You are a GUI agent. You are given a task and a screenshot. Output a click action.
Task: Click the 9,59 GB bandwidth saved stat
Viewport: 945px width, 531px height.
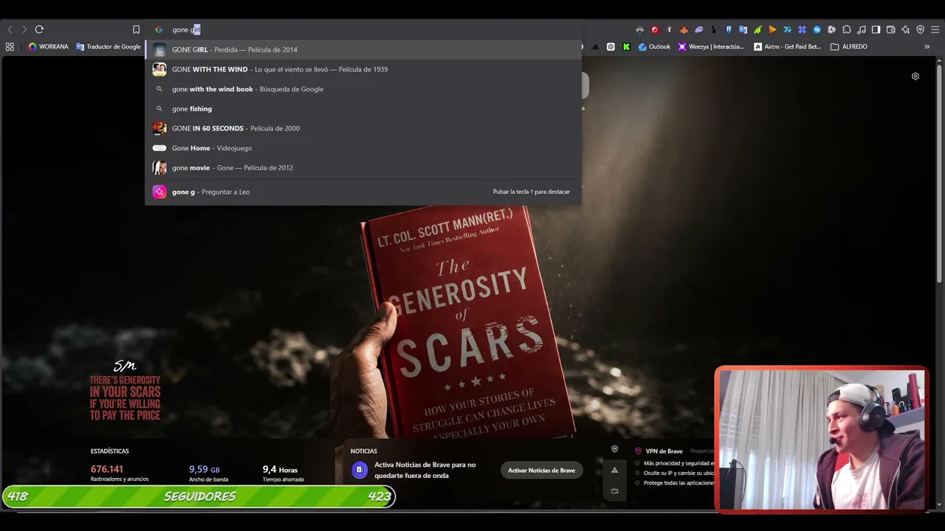[209, 473]
